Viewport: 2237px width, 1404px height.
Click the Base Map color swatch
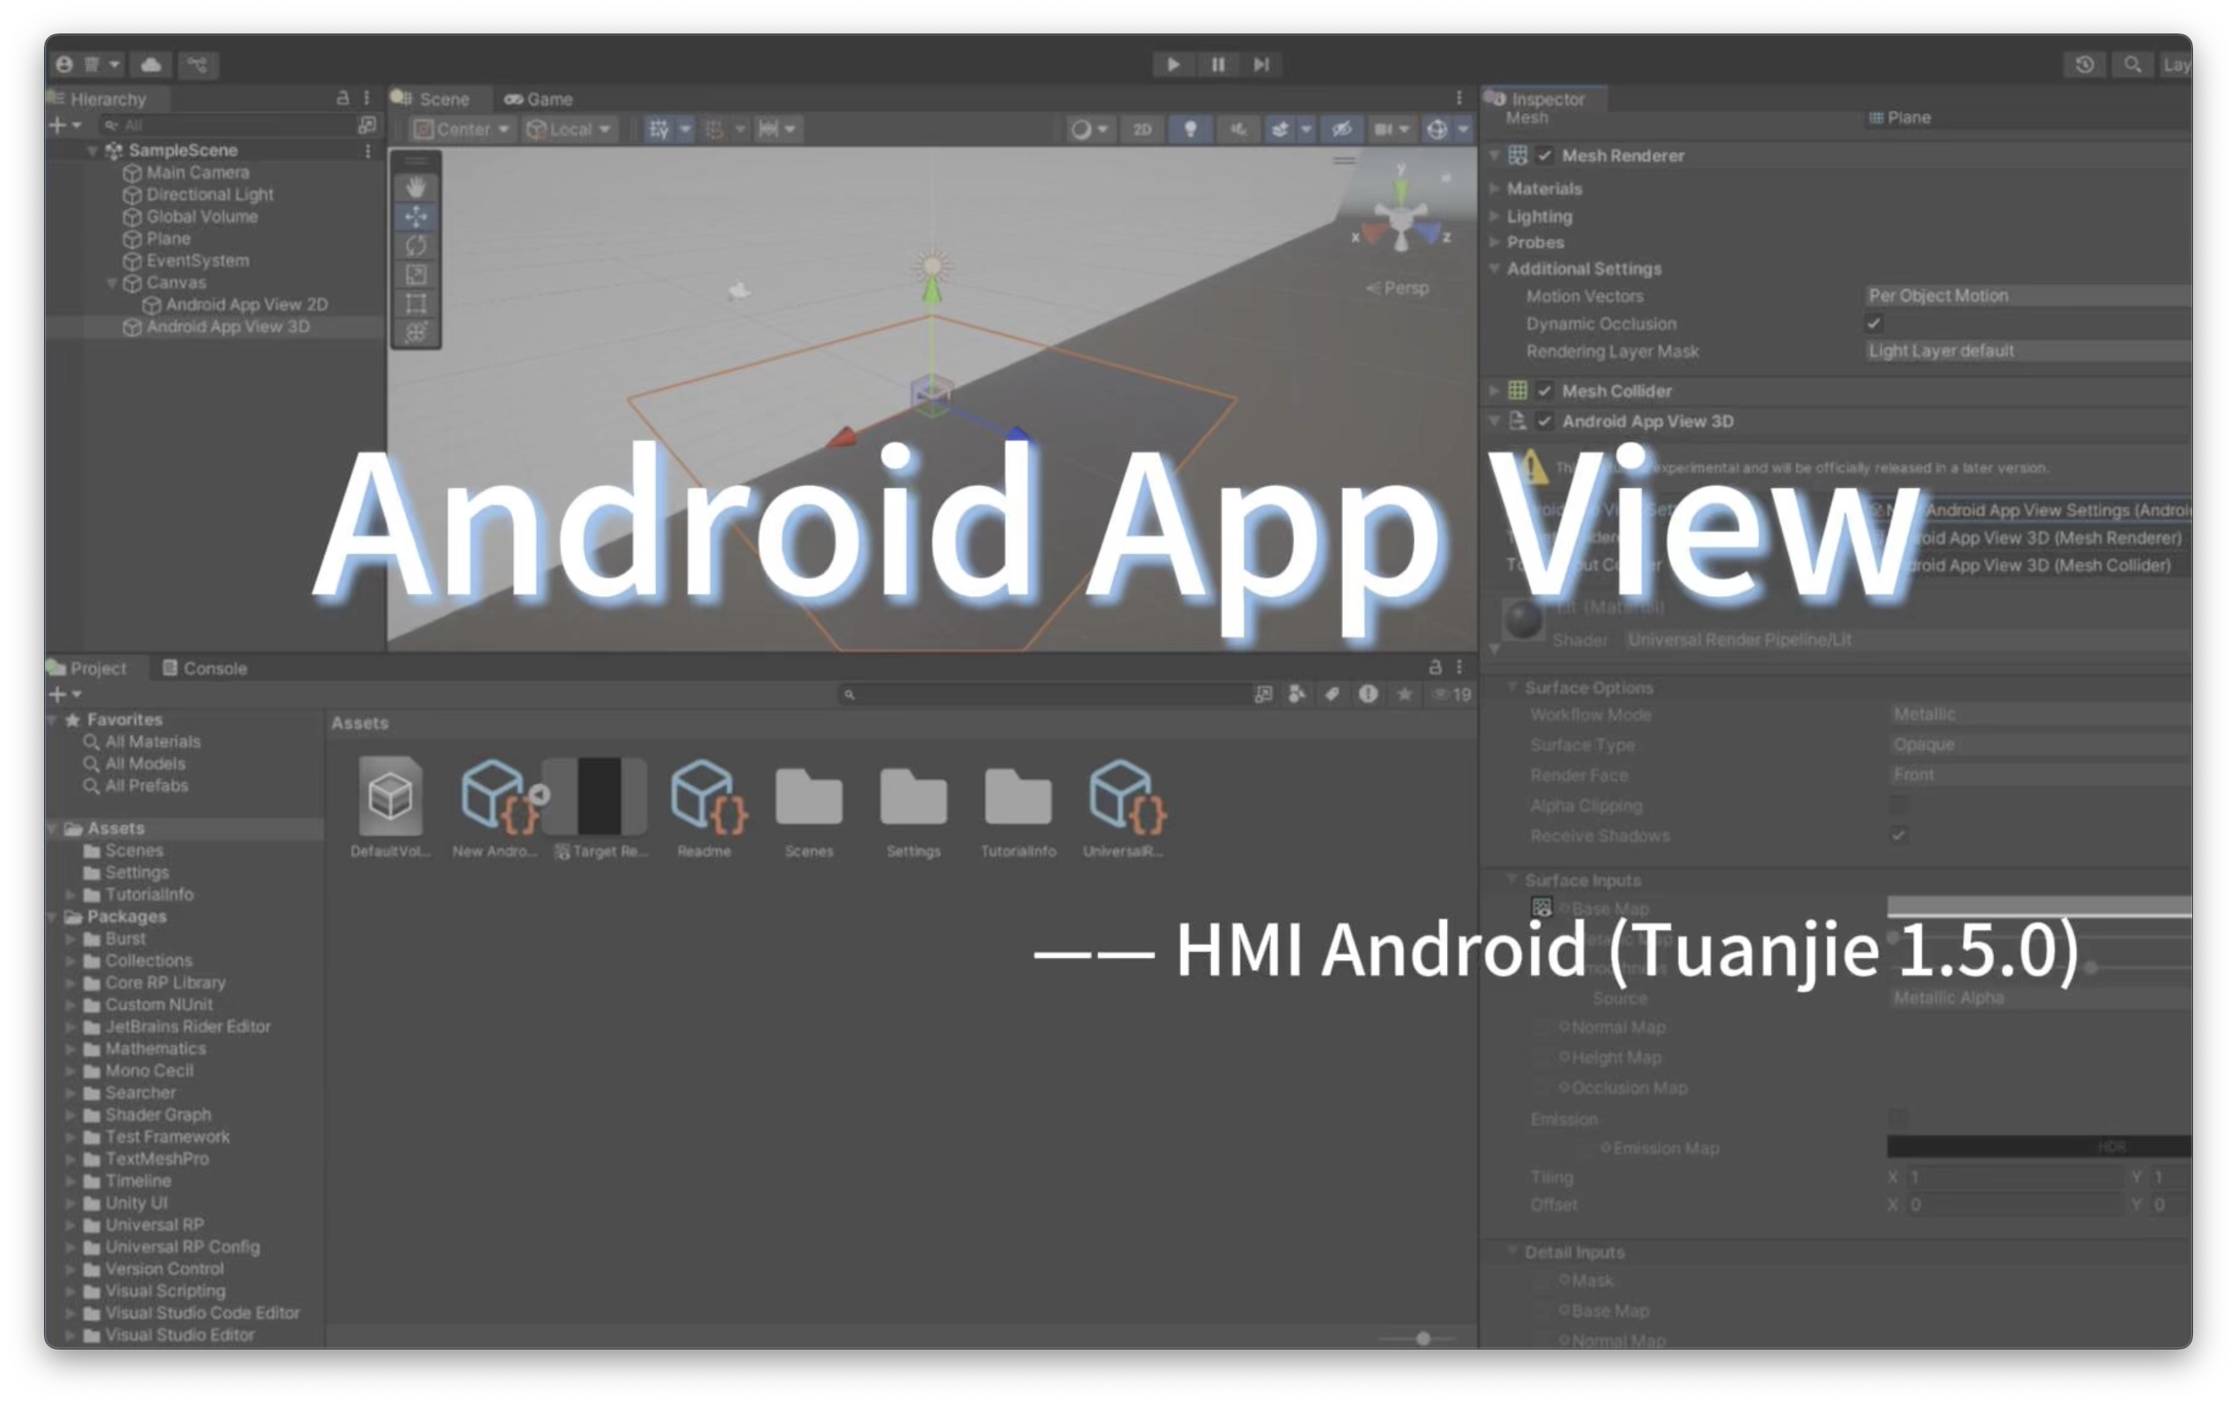coord(2039,905)
